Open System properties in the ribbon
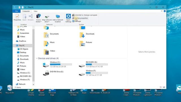181x102 pixels. pos(80,18)
